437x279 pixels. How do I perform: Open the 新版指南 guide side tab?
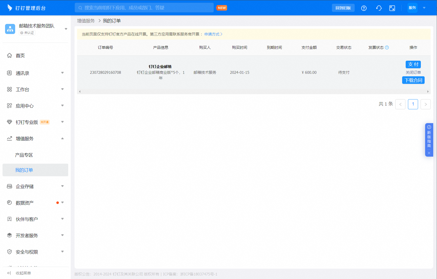coord(429,137)
